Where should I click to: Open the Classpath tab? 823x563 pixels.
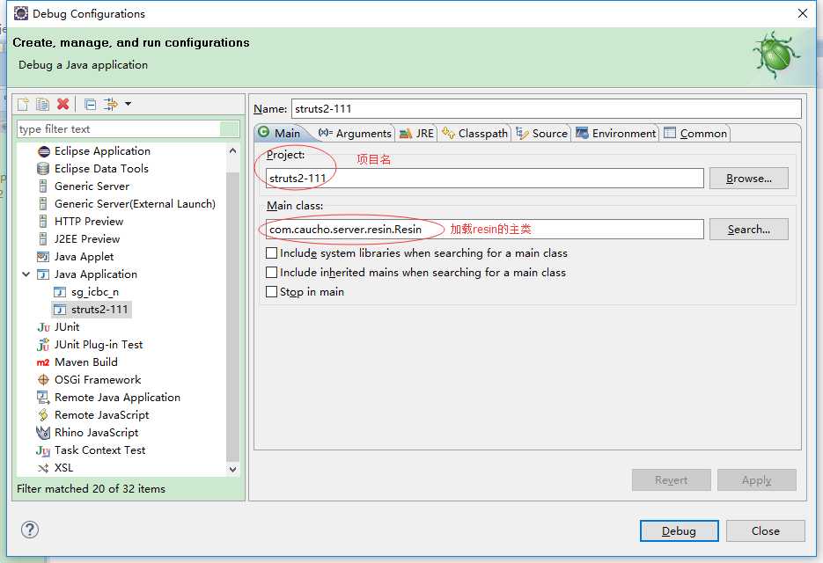[475, 134]
